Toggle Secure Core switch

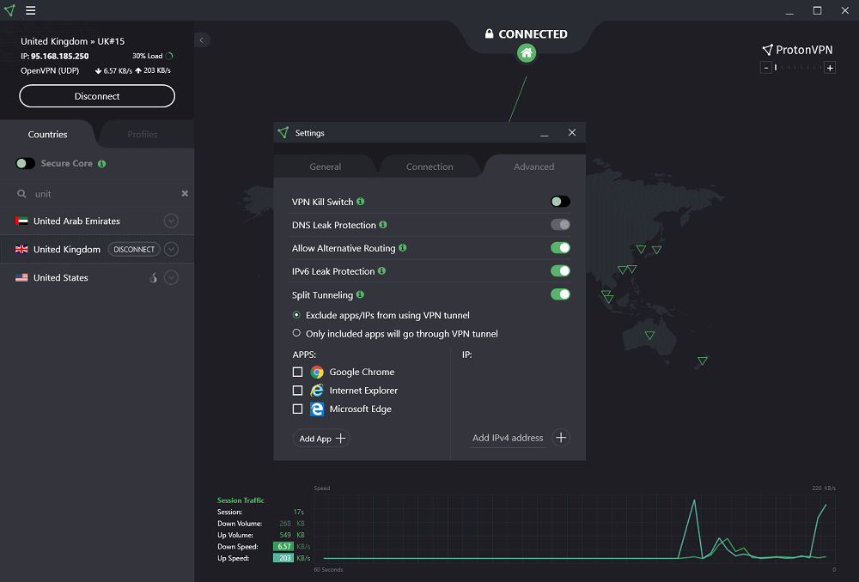25,164
